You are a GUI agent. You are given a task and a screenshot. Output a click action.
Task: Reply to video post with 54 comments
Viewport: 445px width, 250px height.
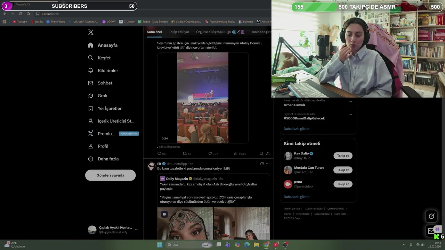(161, 153)
